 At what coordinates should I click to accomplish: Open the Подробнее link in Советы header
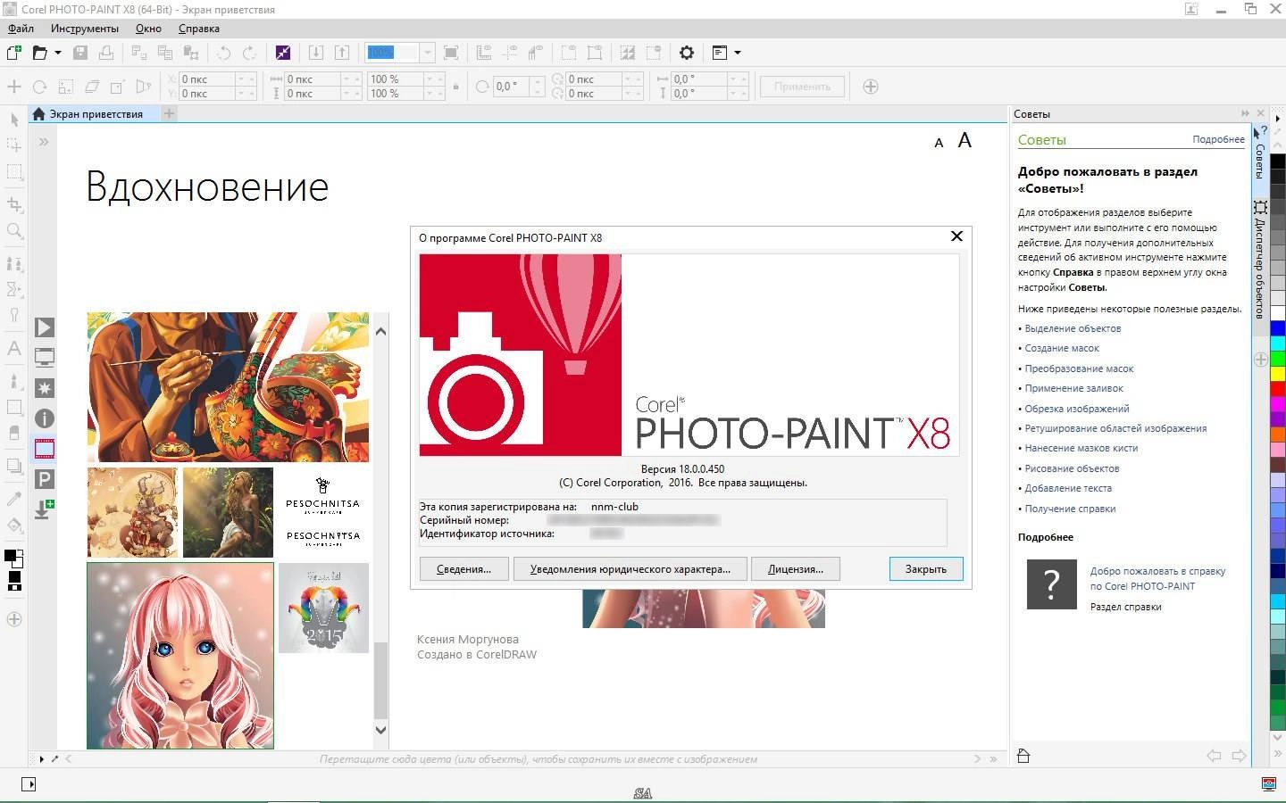click(1218, 139)
